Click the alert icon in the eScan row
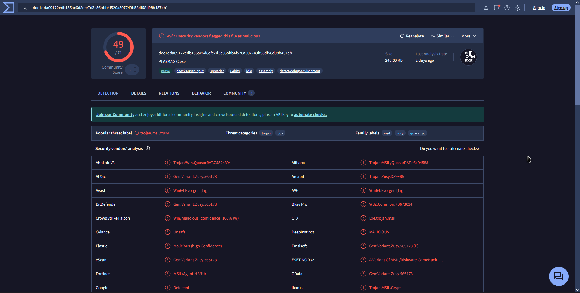This screenshot has width=580, height=293. [168, 260]
